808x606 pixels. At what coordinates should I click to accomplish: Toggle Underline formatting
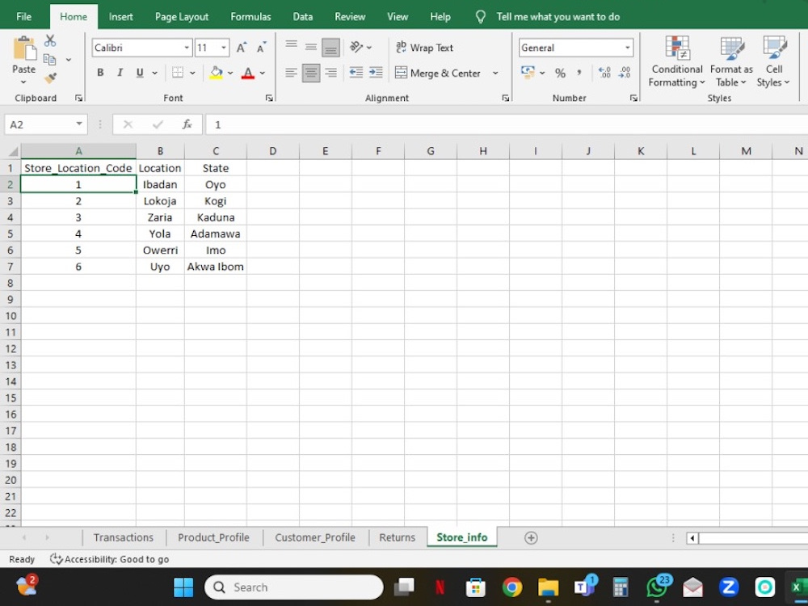click(x=139, y=73)
